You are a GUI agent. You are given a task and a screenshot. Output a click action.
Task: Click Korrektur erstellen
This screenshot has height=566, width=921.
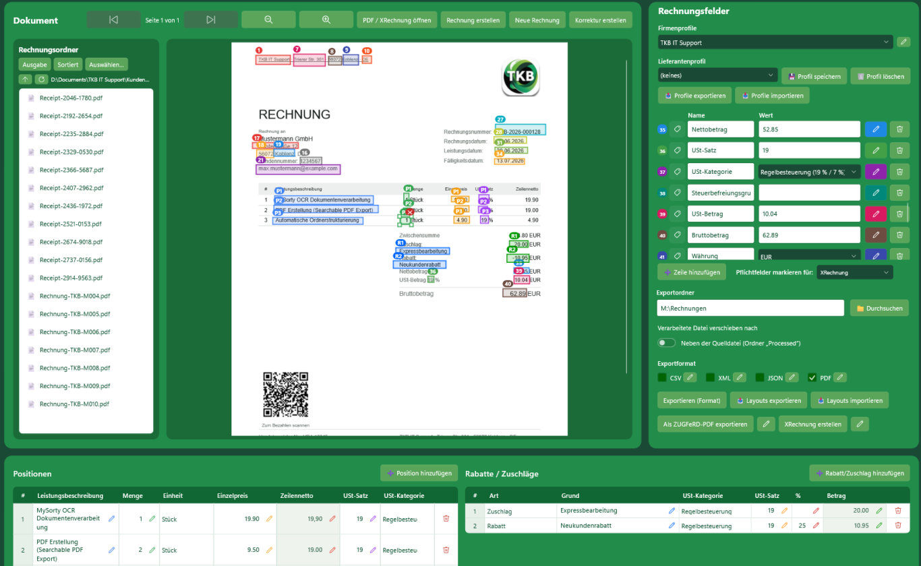(x=600, y=20)
